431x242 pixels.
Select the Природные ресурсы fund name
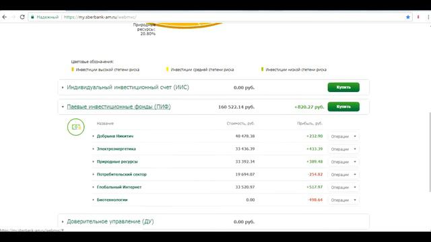point(117,161)
